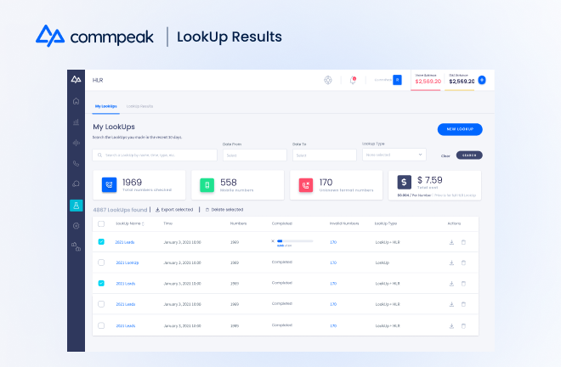
Task: Open the Date To select field
Action: [x=325, y=155]
